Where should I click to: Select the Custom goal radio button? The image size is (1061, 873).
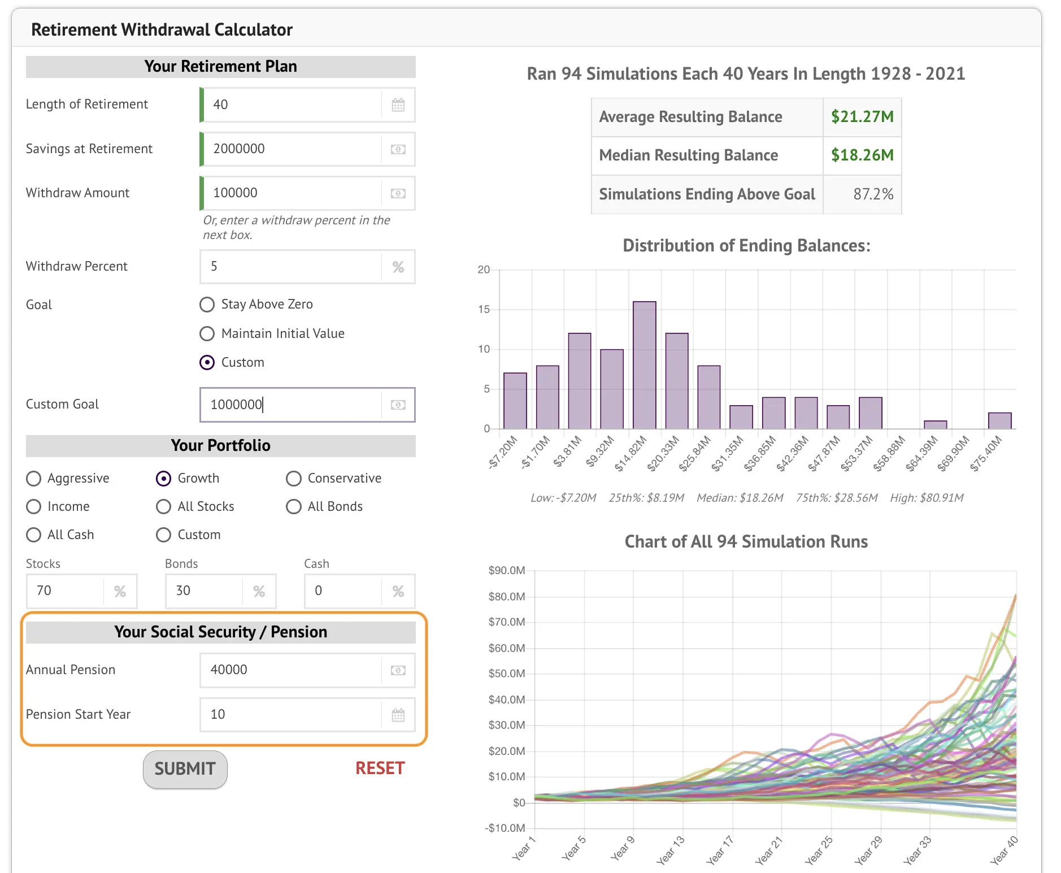point(207,362)
